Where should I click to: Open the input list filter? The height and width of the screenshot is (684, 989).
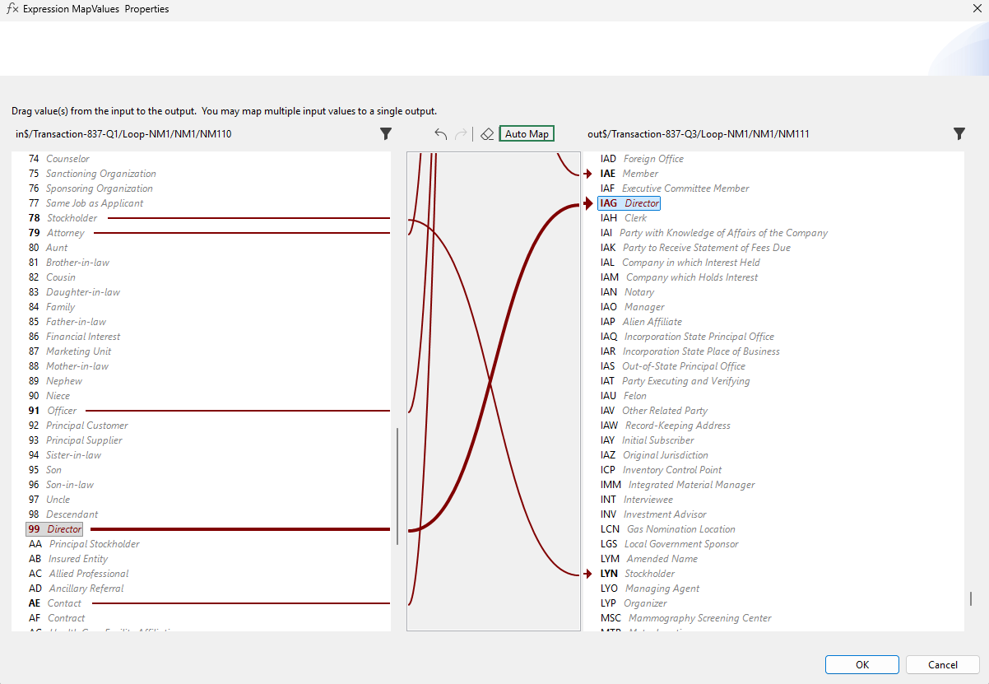385,133
